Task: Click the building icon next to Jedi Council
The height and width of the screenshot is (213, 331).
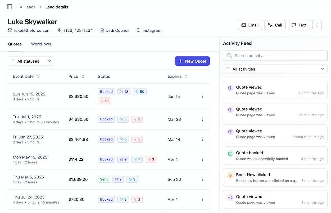Action: (102, 30)
